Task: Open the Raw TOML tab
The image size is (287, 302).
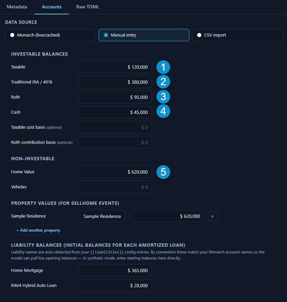Action: [88, 7]
